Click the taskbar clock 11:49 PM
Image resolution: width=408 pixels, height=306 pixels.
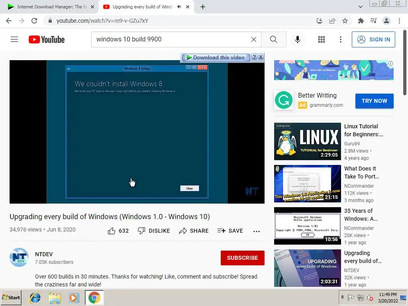(388, 294)
